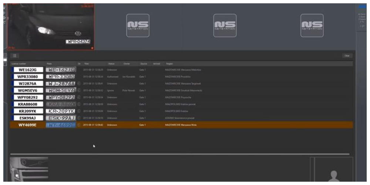Screen dimensions: 370x185
Task: Click the Status column header
Action: 111,64
